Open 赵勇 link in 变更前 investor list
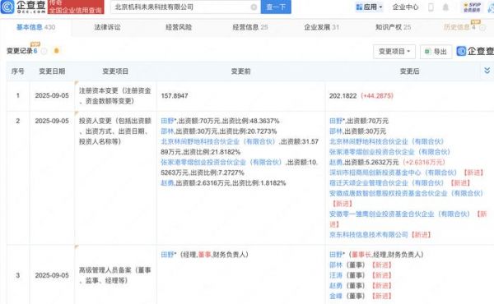Image resolution: width=494 pixels, height=304 pixels. click(167, 183)
